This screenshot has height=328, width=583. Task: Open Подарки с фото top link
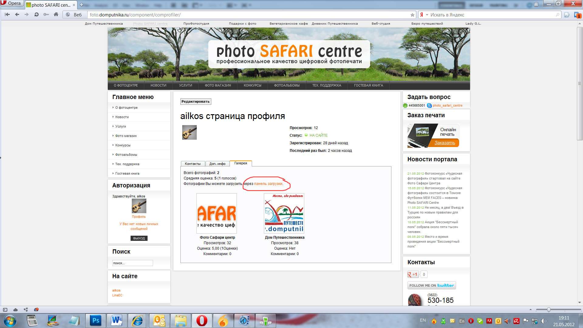point(242,24)
